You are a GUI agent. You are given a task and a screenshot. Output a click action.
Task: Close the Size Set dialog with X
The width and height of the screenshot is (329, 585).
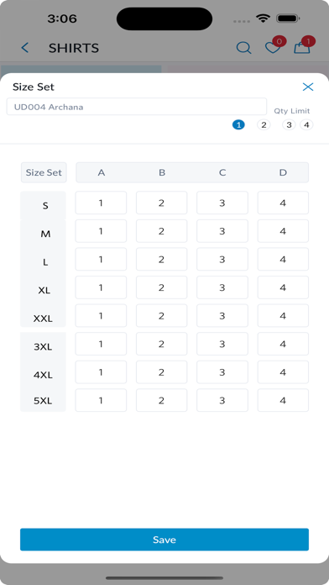coord(308,87)
